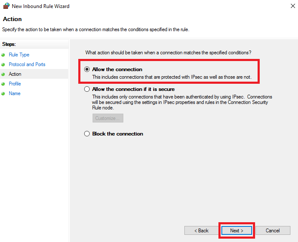
Task: Go back with the Back button
Action: [x=201, y=230]
